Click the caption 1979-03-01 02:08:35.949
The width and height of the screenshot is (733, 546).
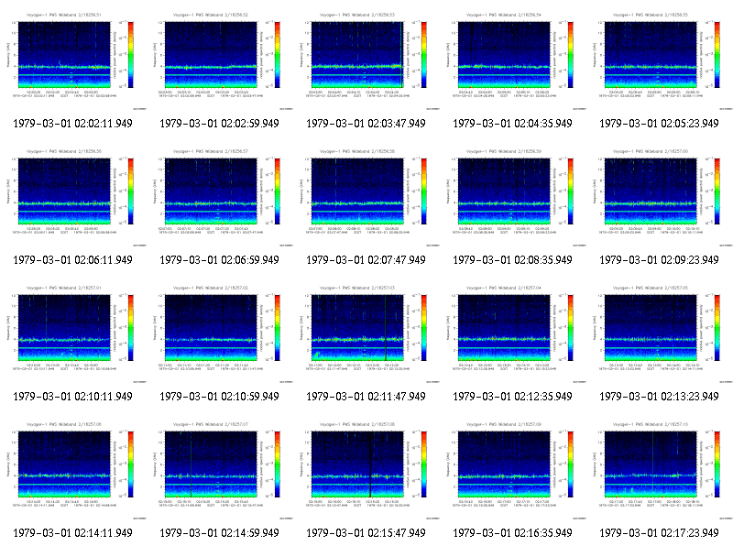512,260
